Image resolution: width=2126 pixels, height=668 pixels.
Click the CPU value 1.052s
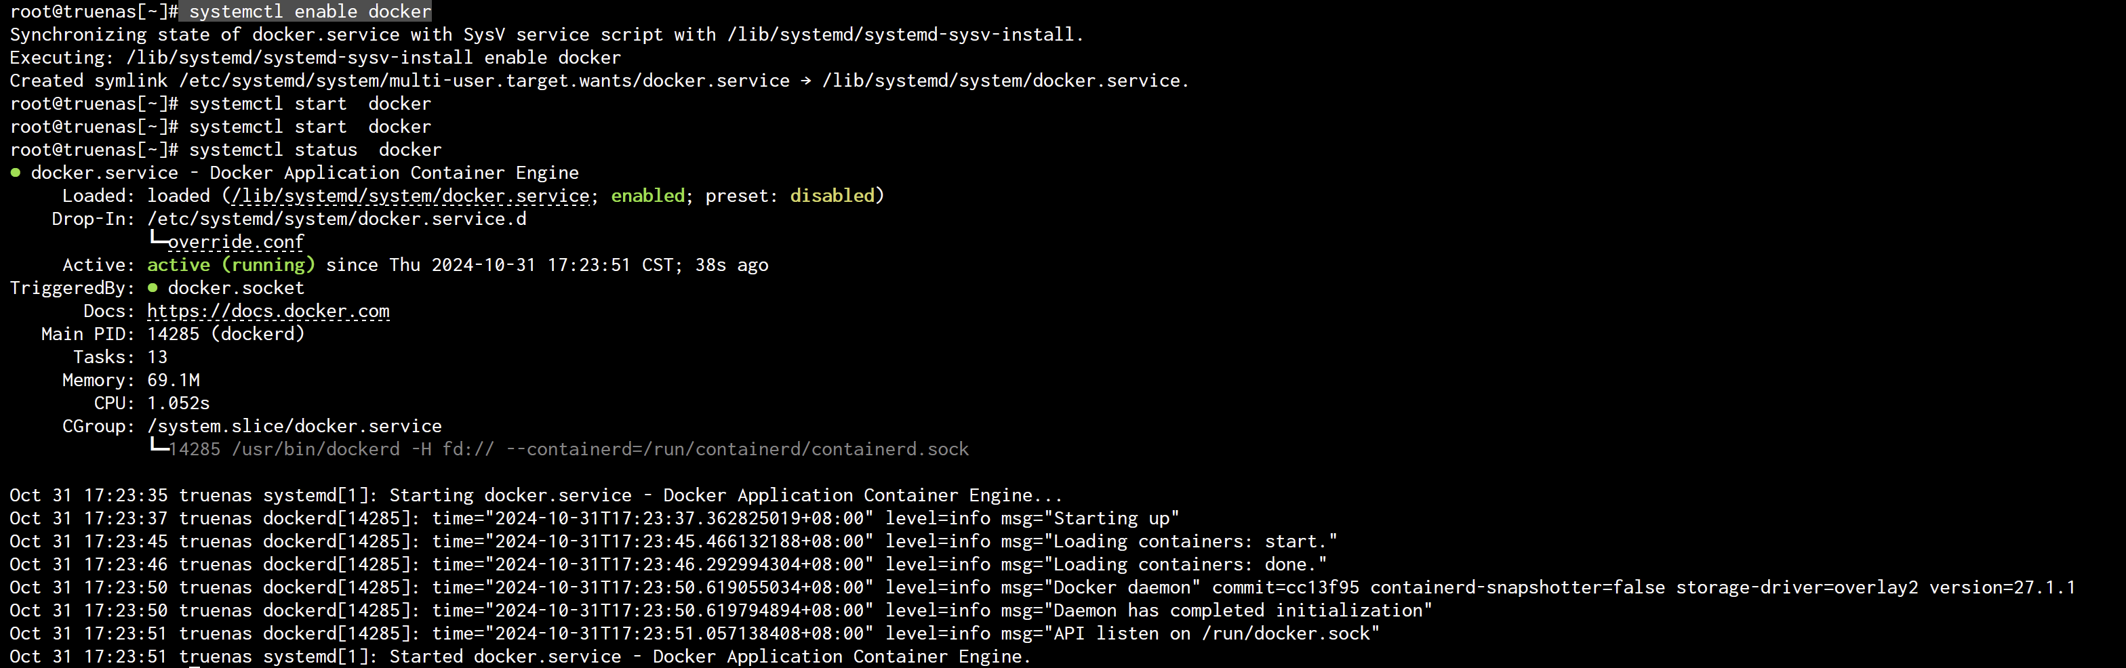(178, 403)
